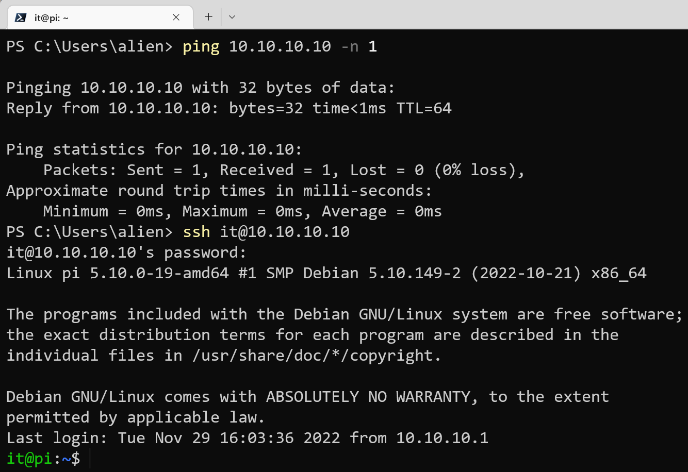The image size is (688, 472).
Task: Click the empty title bar area
Action: [x=464, y=15]
